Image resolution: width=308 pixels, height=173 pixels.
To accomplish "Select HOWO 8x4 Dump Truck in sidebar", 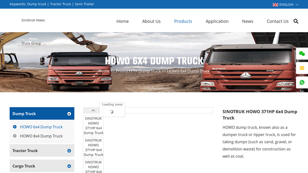I will click(41, 136).
